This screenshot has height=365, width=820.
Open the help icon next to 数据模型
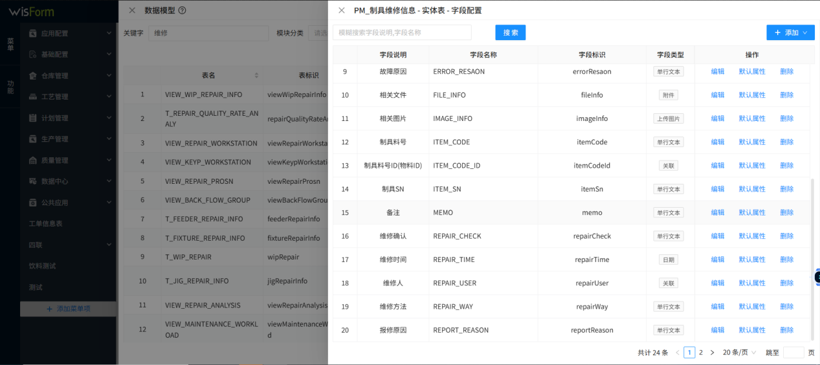(182, 10)
